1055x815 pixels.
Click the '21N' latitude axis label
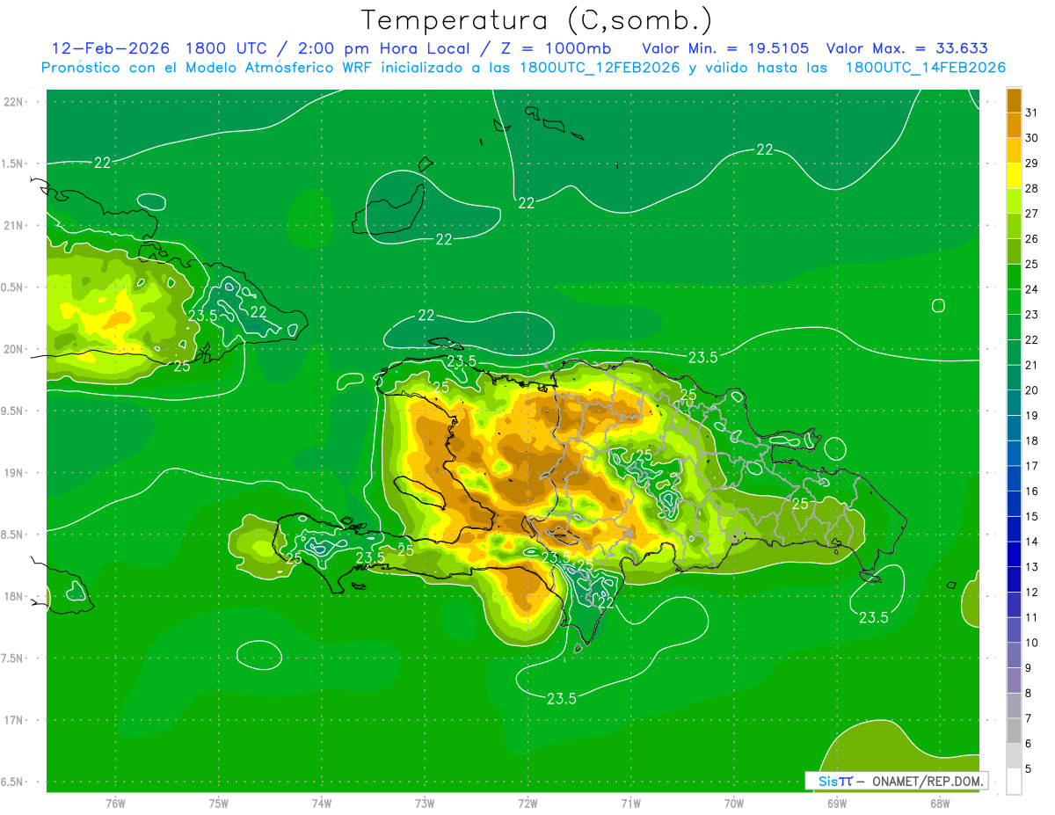click(13, 226)
